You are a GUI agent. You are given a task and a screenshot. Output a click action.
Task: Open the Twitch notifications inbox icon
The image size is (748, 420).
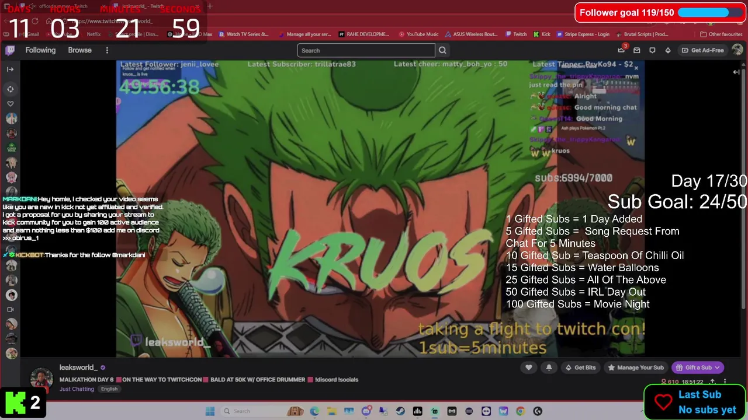[637, 50]
